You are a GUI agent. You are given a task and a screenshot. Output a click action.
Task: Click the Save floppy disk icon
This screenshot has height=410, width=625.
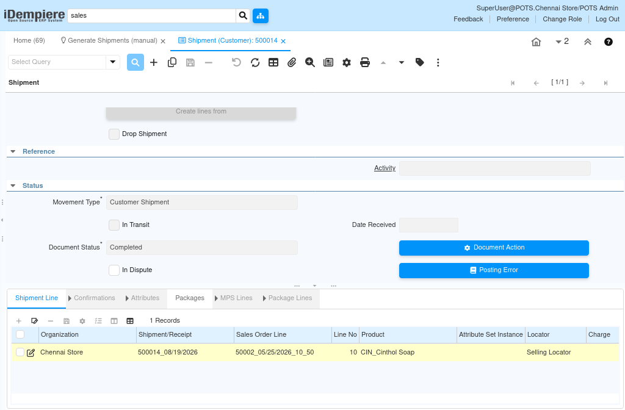[190, 62]
